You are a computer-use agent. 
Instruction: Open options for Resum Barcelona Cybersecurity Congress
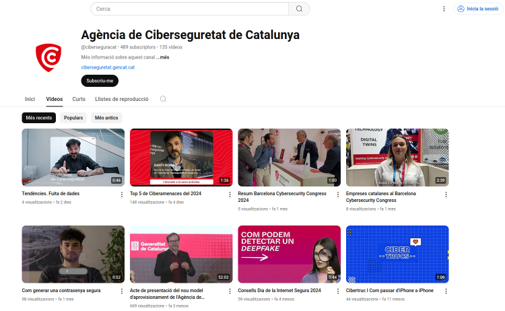(338, 195)
